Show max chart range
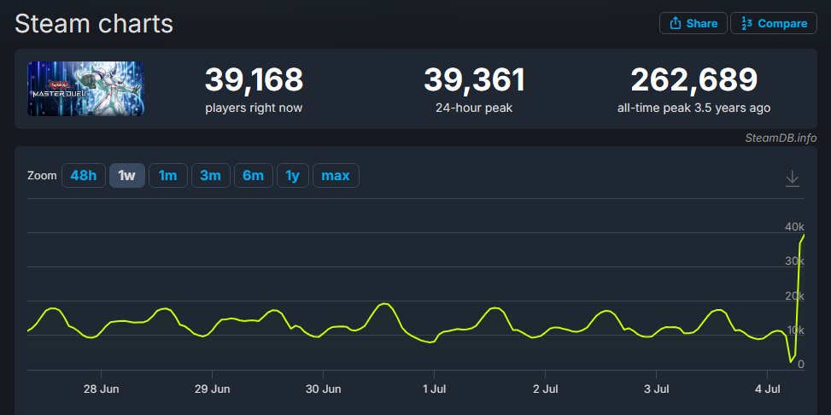Screen dimensions: 831x415 [x=336, y=175]
